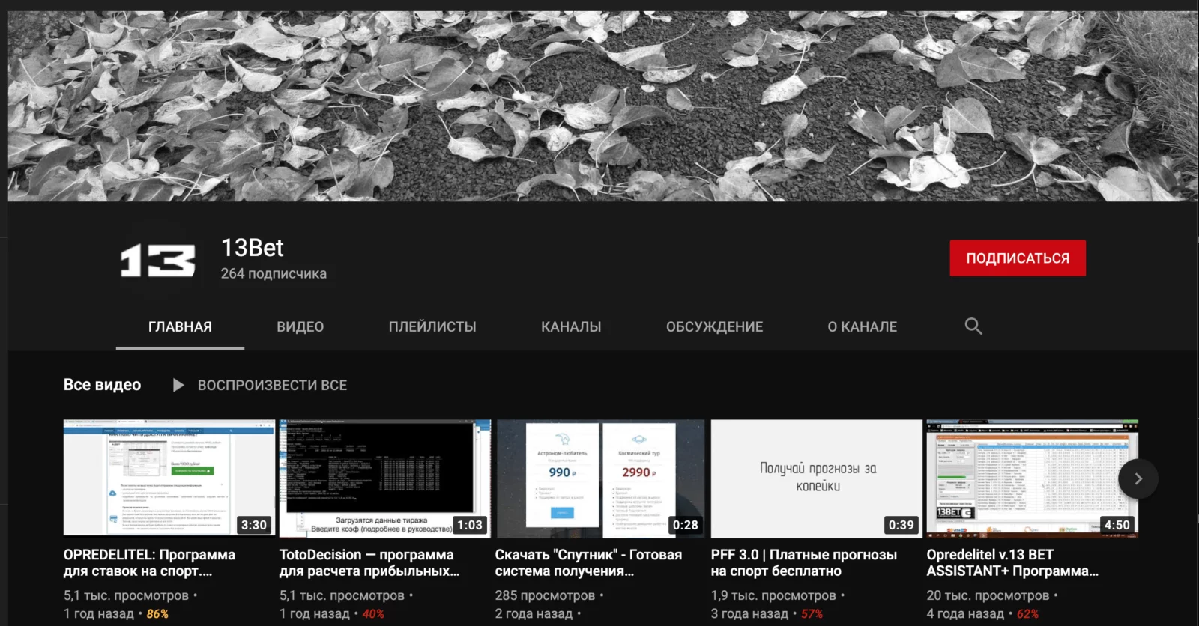Play the Спутник pricing thumbnail lasting 0:28
The image size is (1199, 626).
601,478
